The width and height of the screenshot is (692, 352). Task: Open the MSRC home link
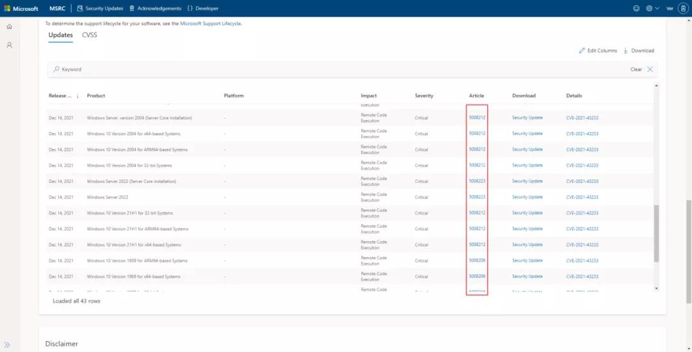point(58,8)
